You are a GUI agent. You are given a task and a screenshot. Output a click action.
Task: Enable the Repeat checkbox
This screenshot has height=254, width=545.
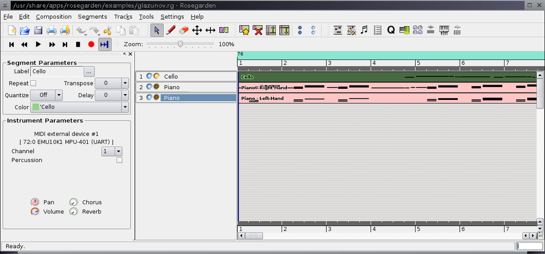[33, 83]
